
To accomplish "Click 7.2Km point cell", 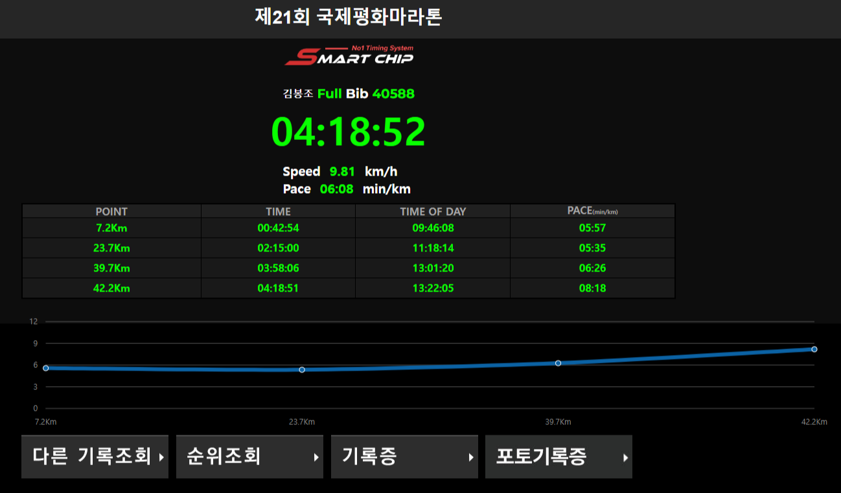I will click(111, 228).
